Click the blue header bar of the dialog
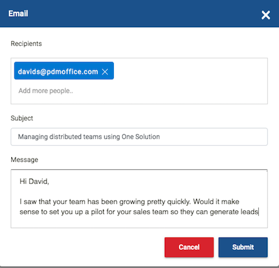The image size is (279, 268). tap(139, 14)
